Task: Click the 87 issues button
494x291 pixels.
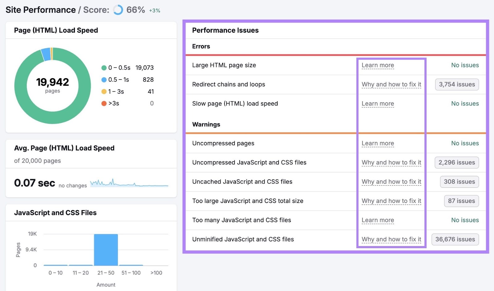Action: click(461, 201)
